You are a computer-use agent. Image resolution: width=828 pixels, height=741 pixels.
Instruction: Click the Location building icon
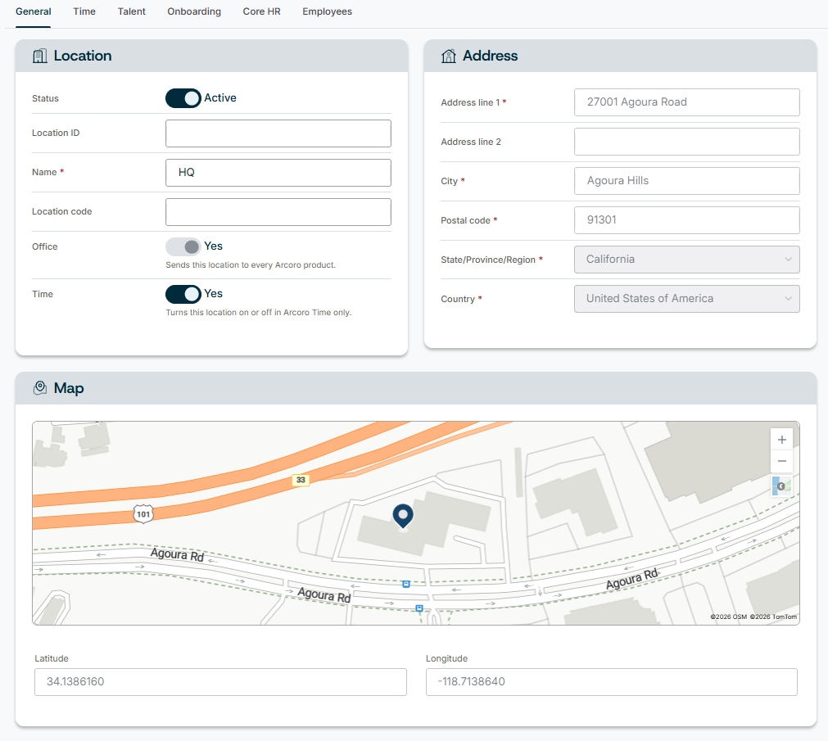point(39,56)
